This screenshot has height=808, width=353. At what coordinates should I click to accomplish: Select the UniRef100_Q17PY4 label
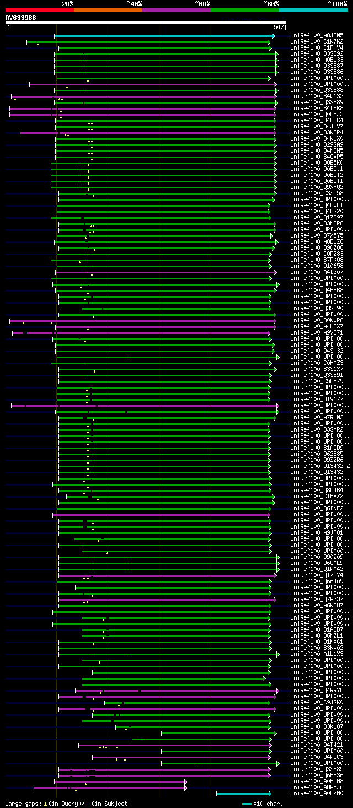pos(317,575)
